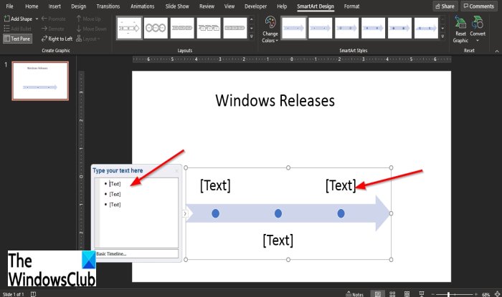Open the Review tab
The width and height of the screenshot is (502, 297).
(207, 6)
